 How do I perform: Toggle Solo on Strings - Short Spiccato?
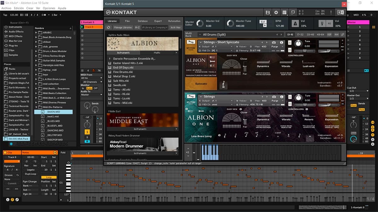(x=290, y=43)
